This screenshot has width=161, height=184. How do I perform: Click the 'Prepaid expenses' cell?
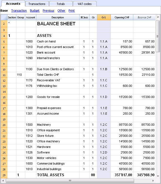pos(58,108)
